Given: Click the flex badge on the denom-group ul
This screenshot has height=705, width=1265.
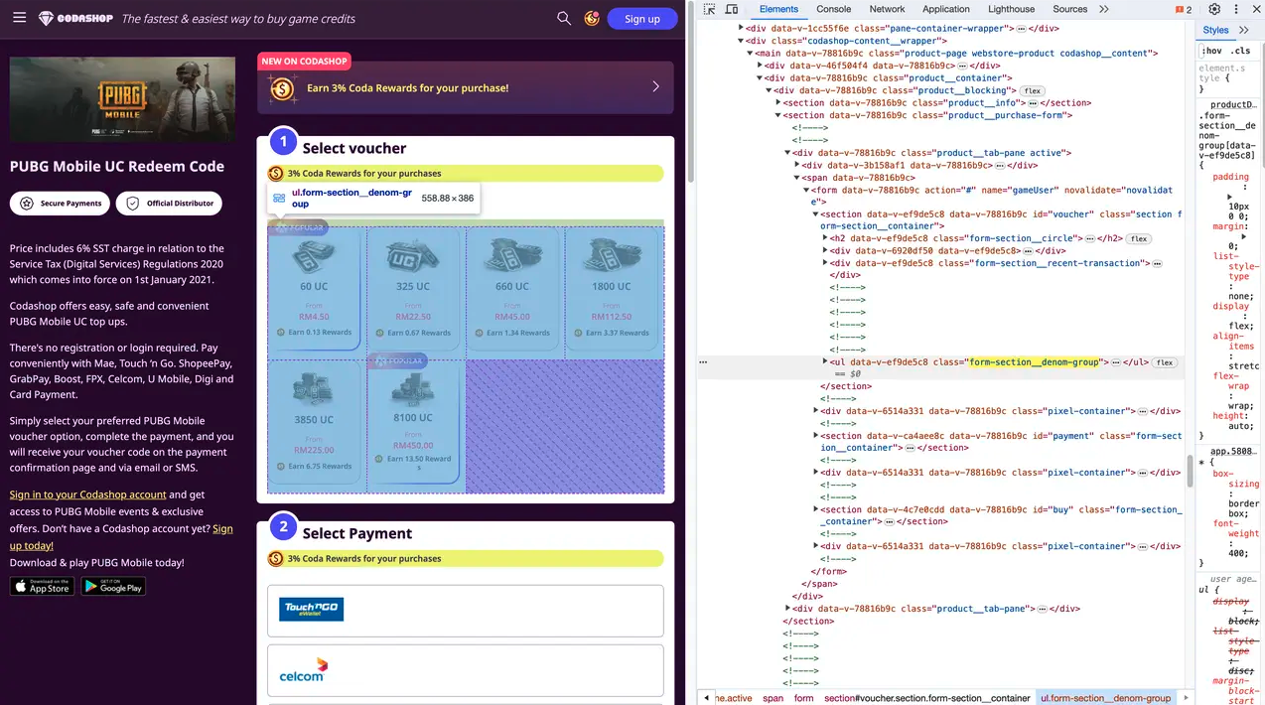Looking at the screenshot, I should click(1165, 362).
